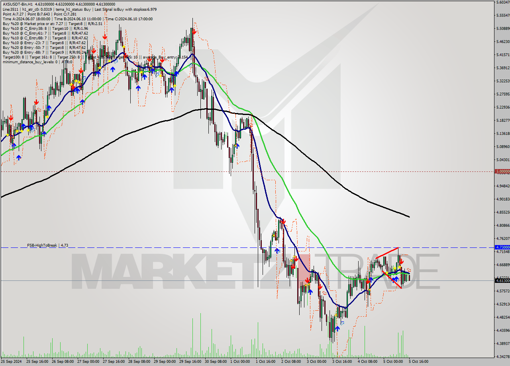Click the 5.3691 price axis label
Viewport: 510px width, 366px height.
click(502, 68)
